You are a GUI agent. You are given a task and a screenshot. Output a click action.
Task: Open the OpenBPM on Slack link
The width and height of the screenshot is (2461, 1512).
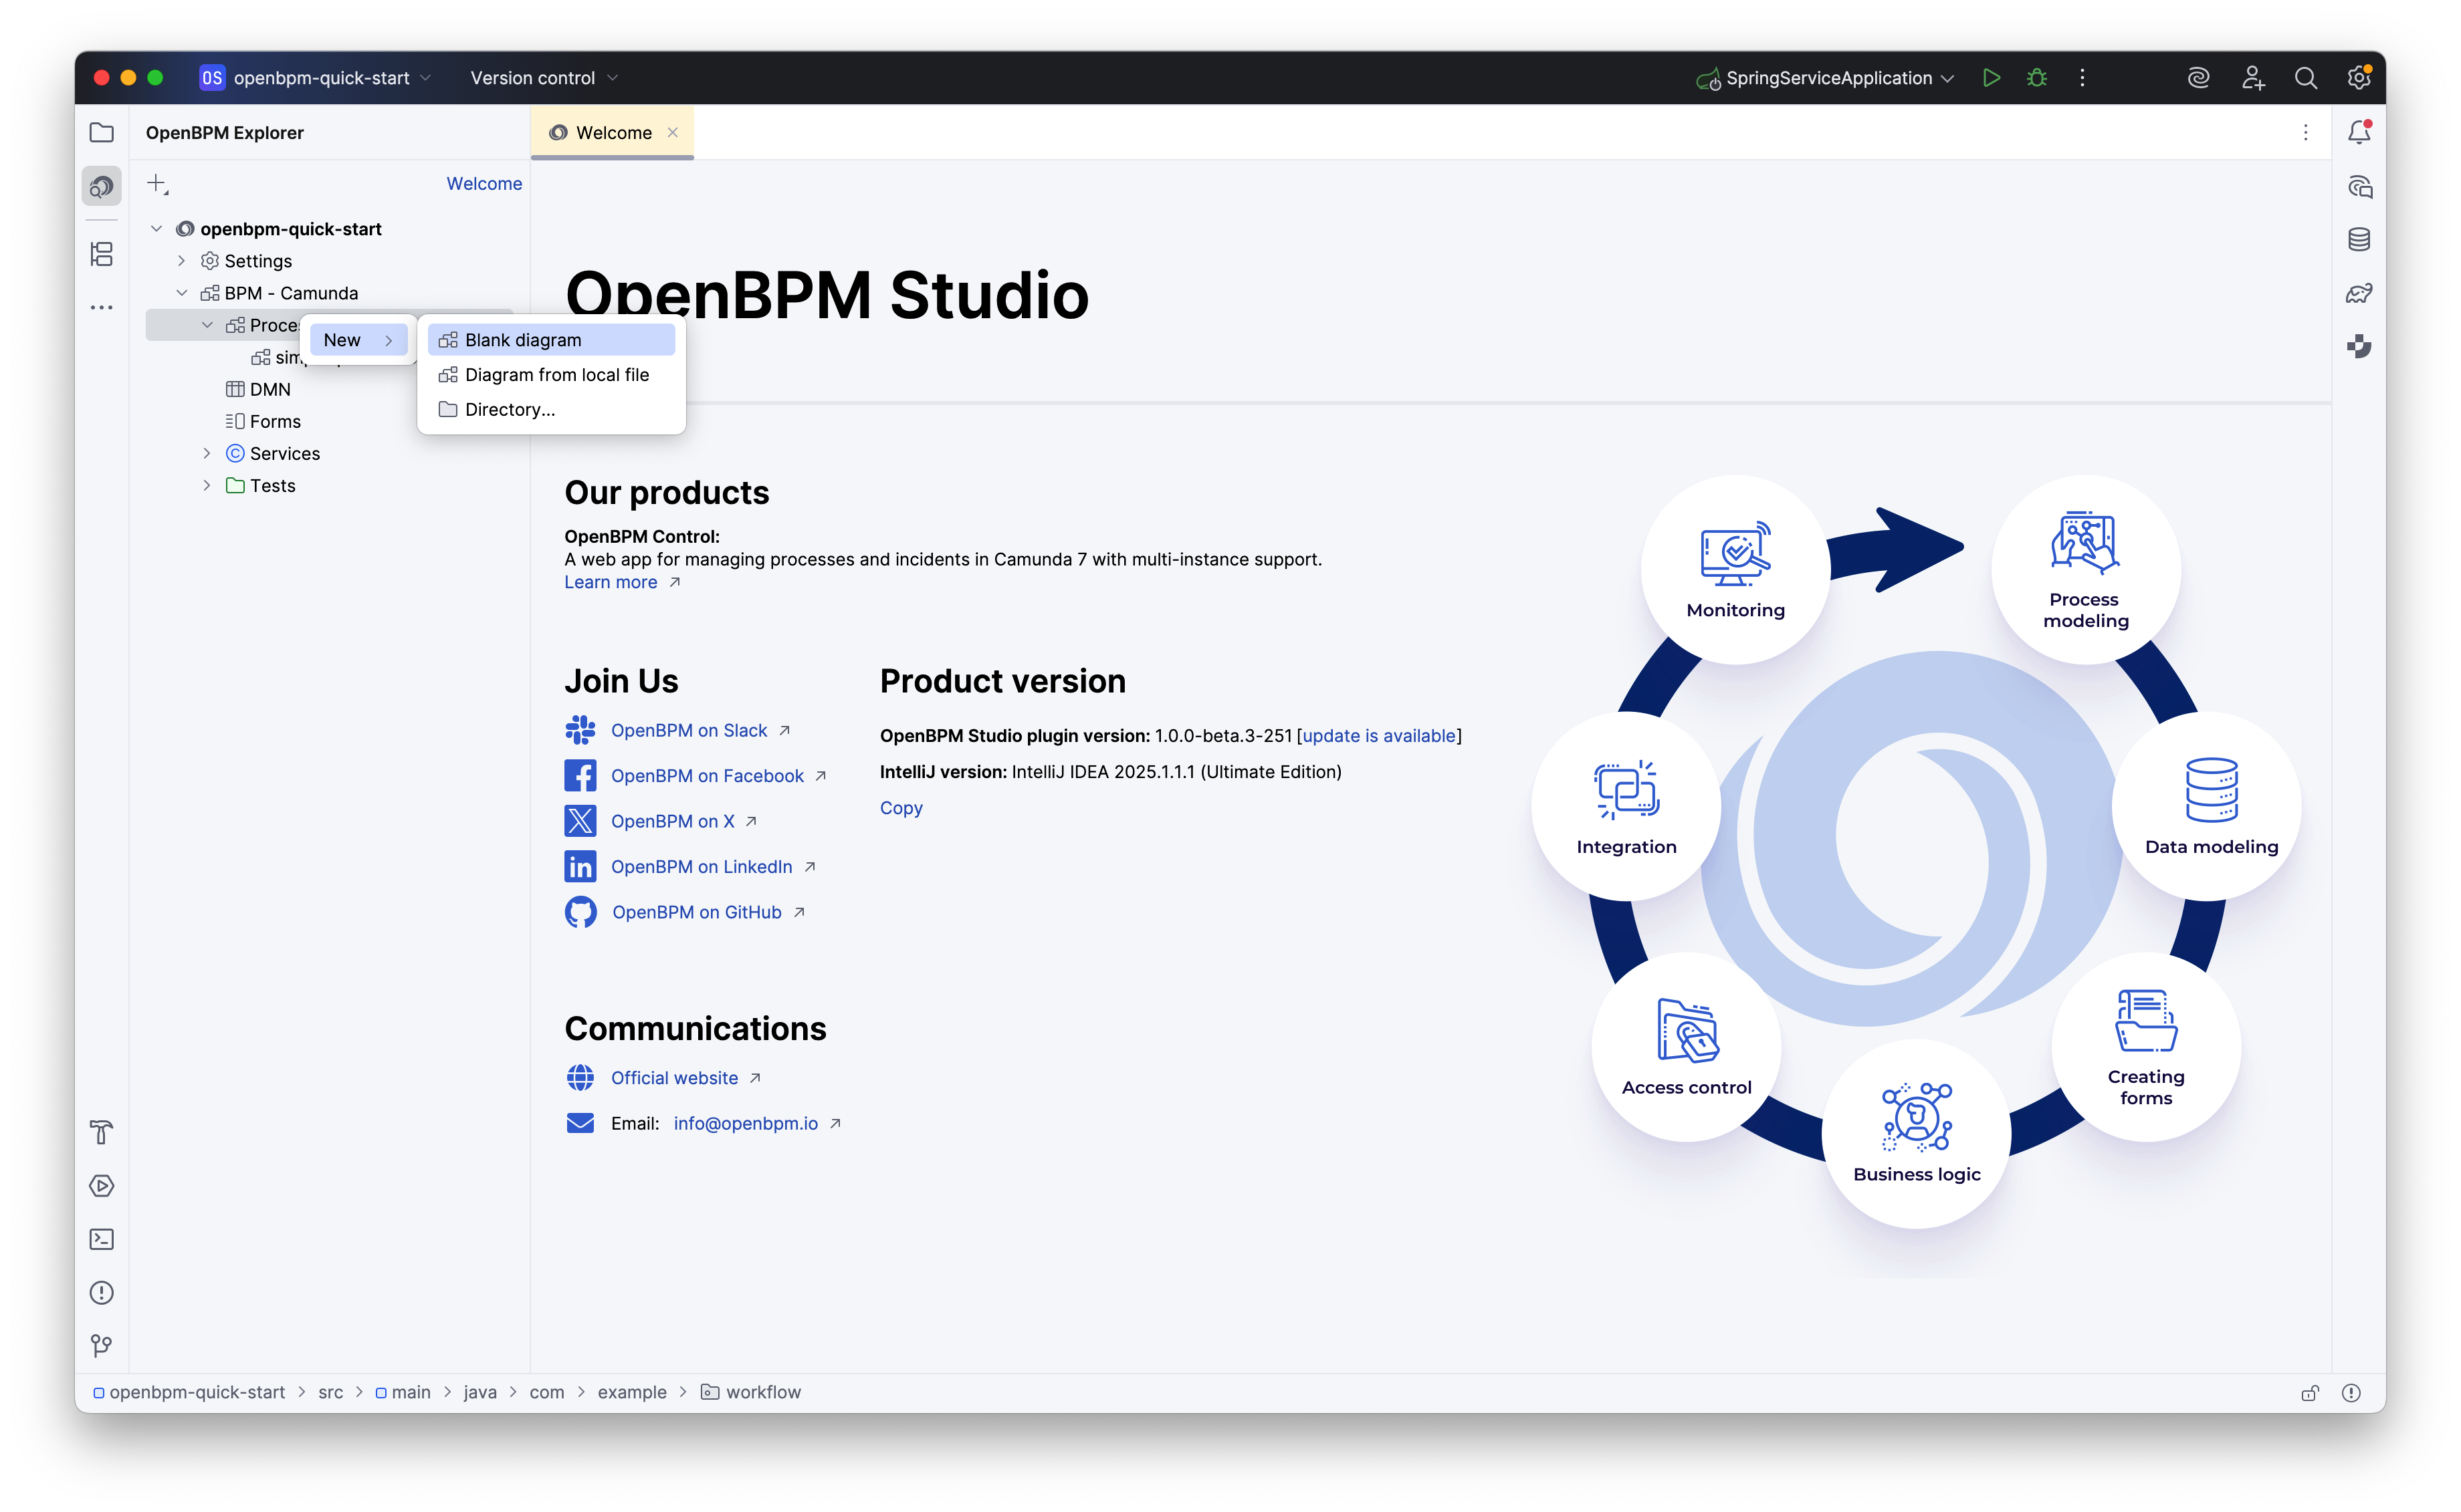(689, 731)
